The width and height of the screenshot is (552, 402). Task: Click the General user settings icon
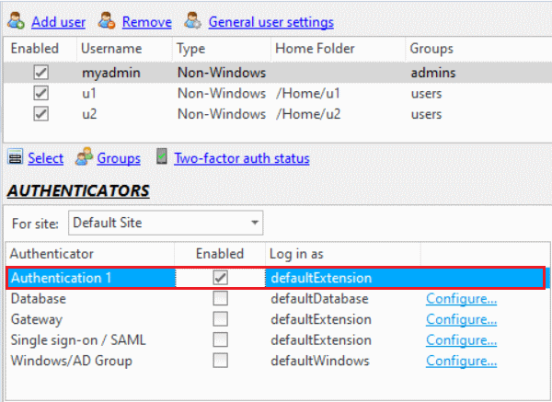coord(193,22)
